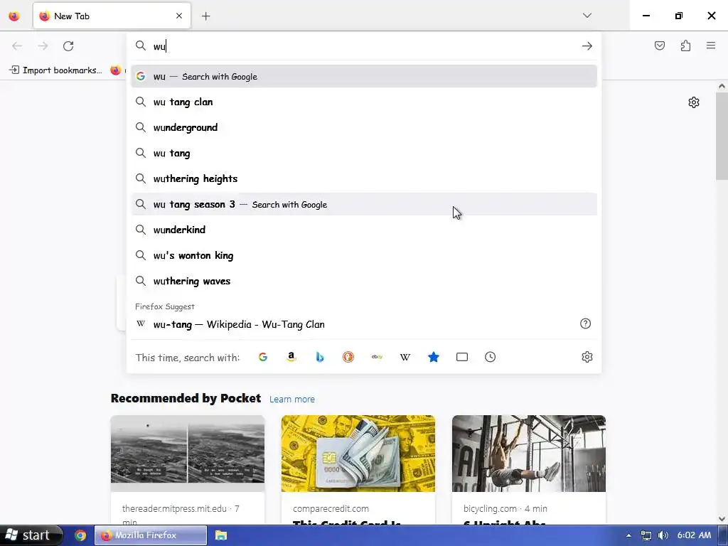Click the scrollbar down arrow
This screenshot has height=546, width=728.
point(722,519)
